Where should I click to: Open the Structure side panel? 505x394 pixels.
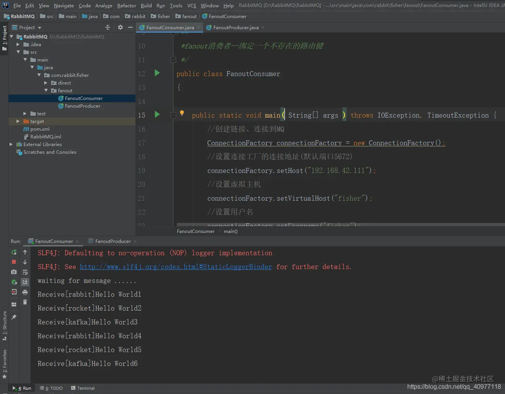(x=4, y=326)
